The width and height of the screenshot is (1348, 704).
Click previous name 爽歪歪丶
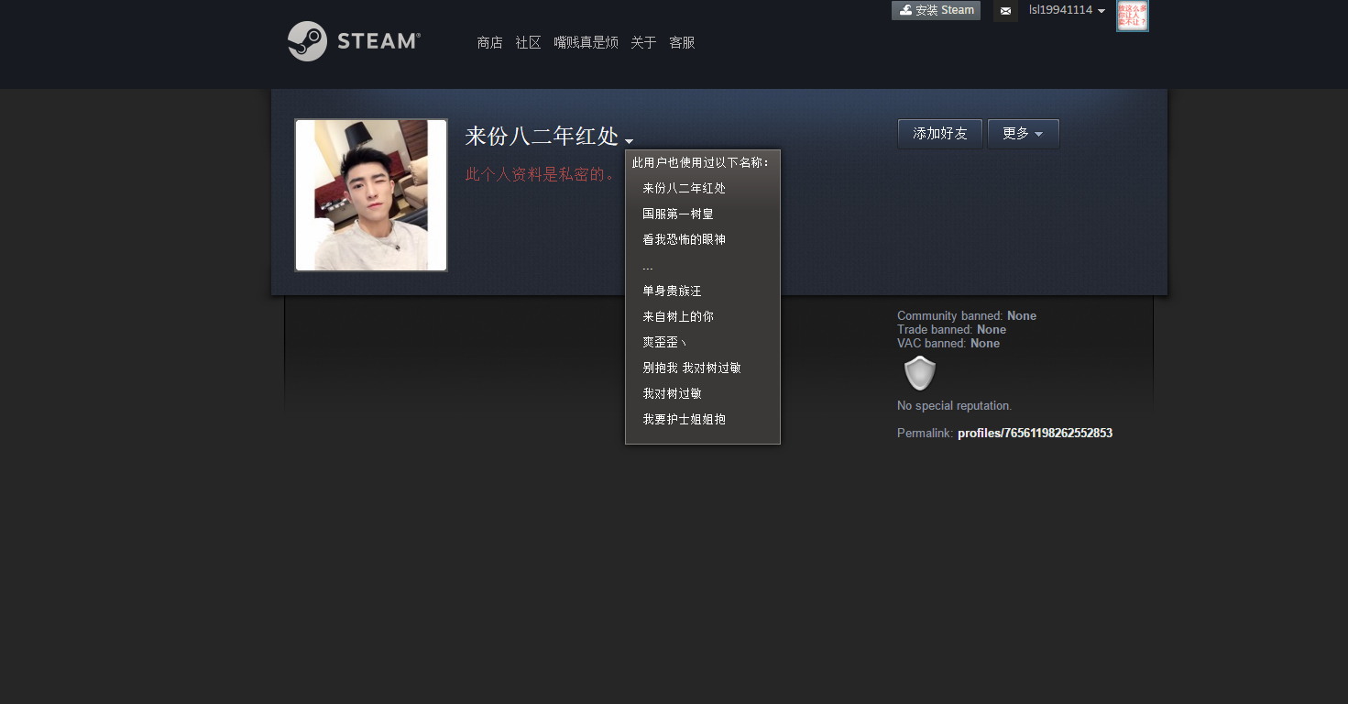tap(665, 342)
